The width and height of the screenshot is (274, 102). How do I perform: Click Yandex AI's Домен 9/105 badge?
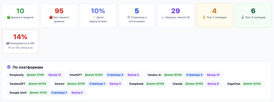173,75
